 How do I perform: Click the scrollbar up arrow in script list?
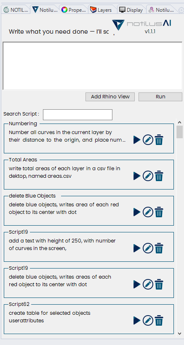tap(180, 122)
